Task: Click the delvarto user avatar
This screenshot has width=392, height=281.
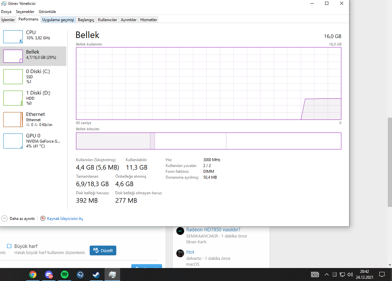Action: click(x=180, y=253)
